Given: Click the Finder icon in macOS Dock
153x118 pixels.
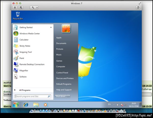Looking at the screenshot, I should 32,111.
